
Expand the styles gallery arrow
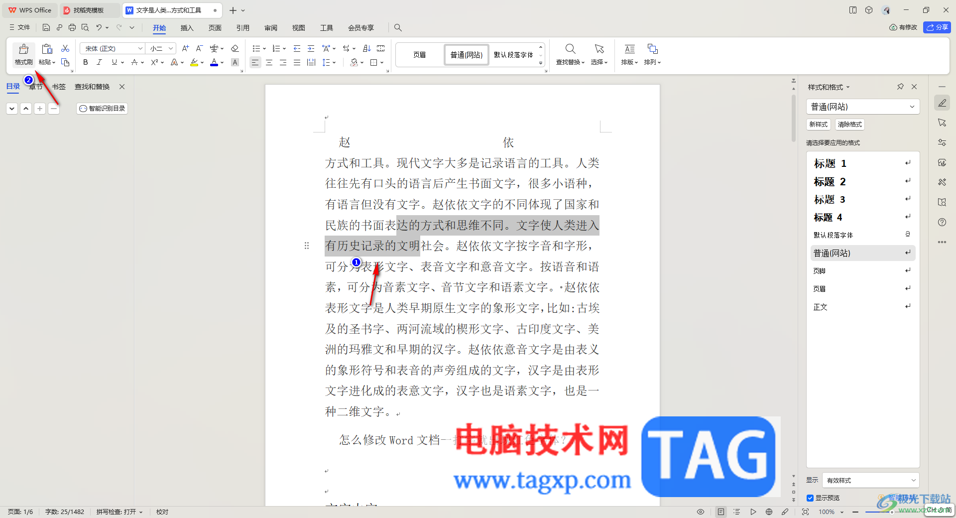(541, 63)
